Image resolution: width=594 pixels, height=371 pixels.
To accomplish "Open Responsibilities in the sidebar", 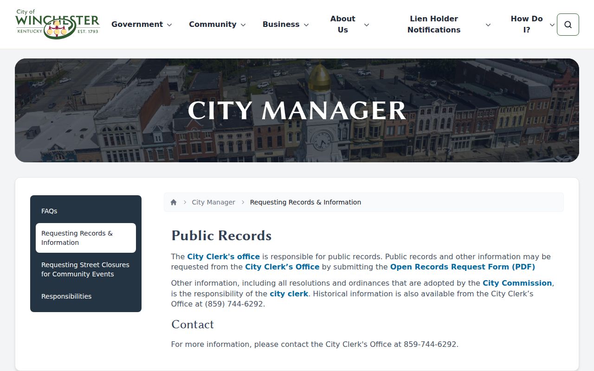I will 86,296.
